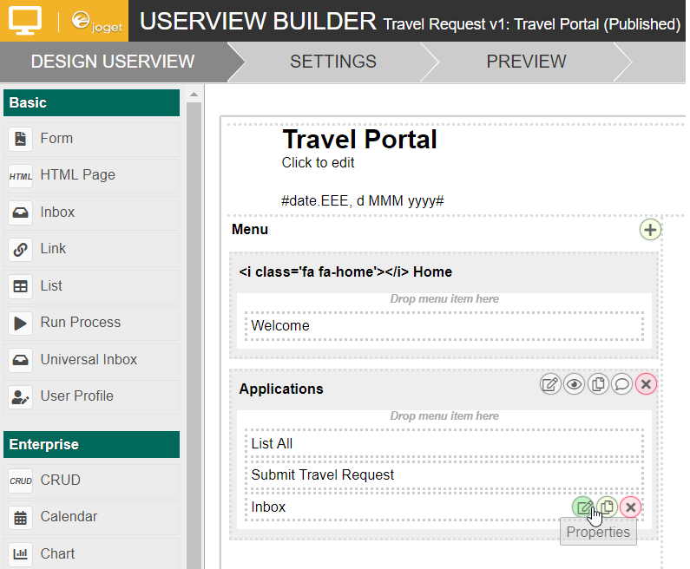Click the CRUD label in the palette
This screenshot has height=569, width=690.
(x=60, y=481)
